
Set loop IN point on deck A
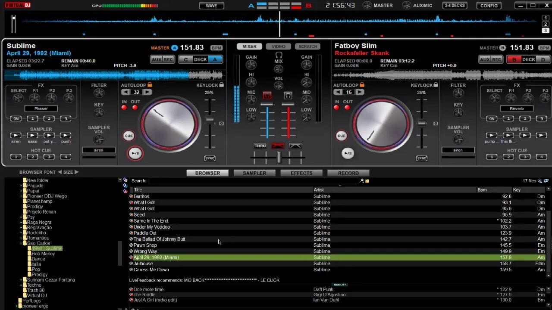(x=124, y=107)
